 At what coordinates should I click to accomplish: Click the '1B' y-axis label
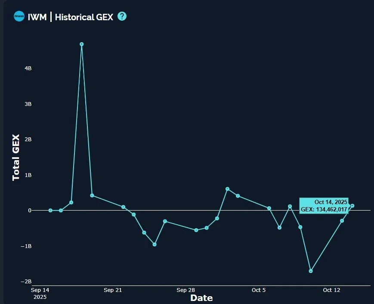[x=28, y=175]
